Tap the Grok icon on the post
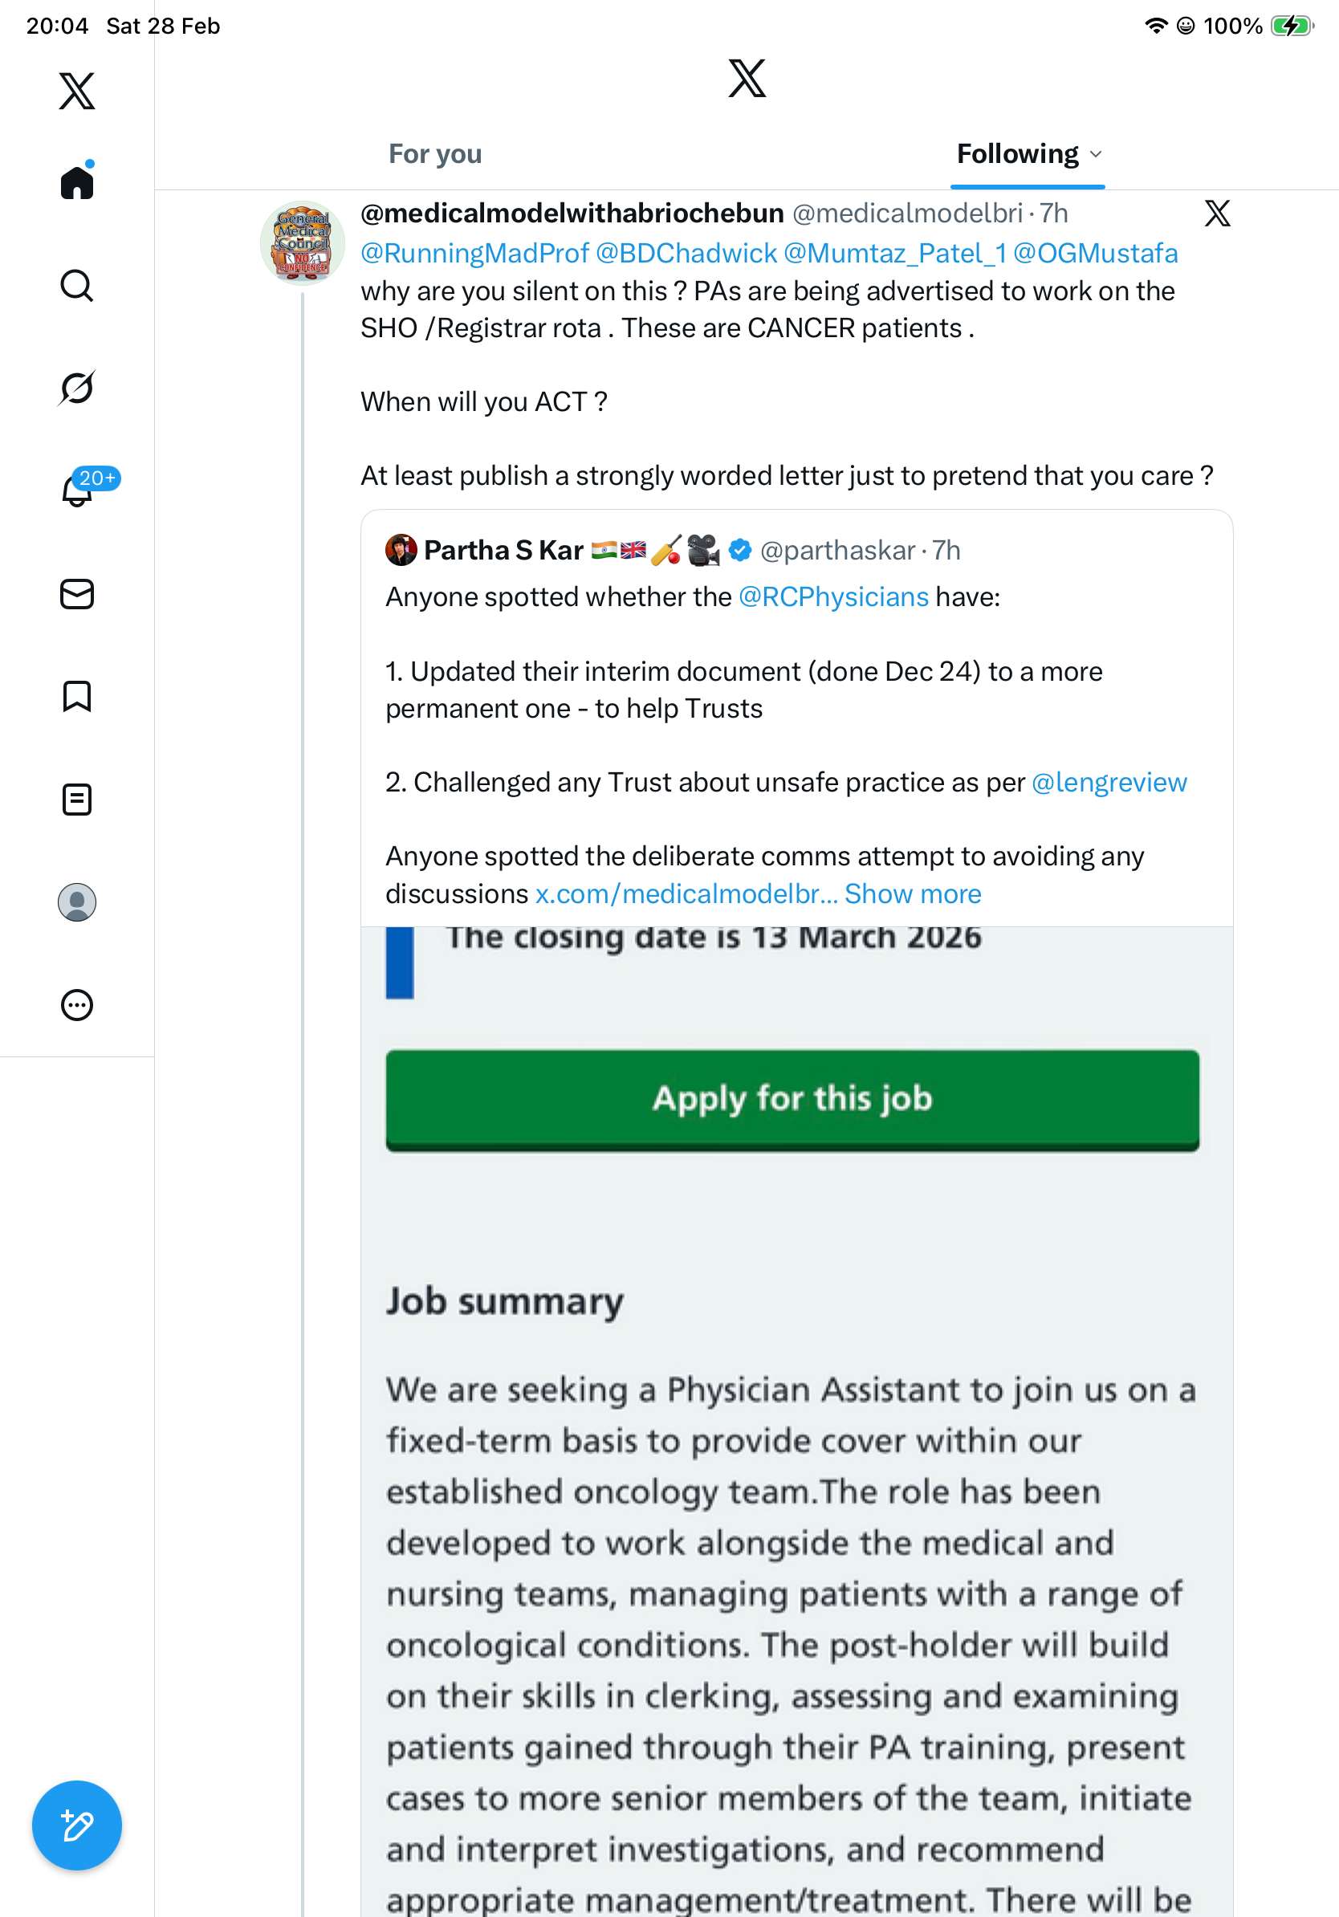The height and width of the screenshot is (1917, 1339). tap(1217, 214)
